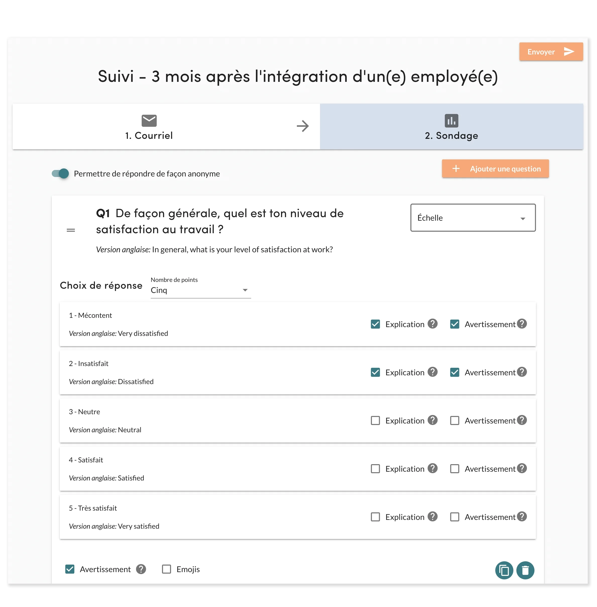Uncheck Explication for 1 - Mécontent
Viewport: 597px width, 607px height.
tap(375, 324)
